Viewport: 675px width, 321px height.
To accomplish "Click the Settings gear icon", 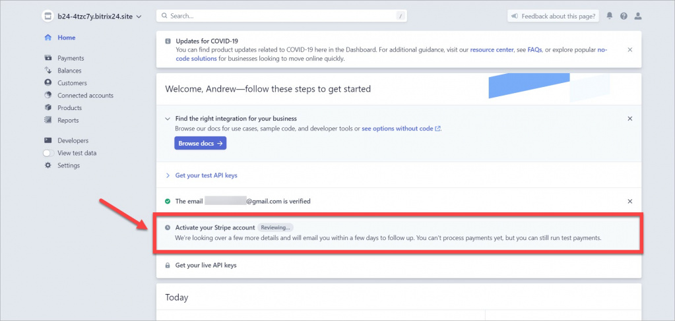I will [x=48, y=165].
